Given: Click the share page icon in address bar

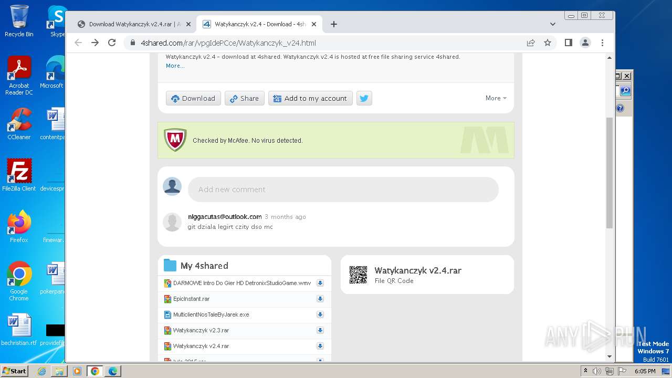Looking at the screenshot, I should (x=531, y=43).
